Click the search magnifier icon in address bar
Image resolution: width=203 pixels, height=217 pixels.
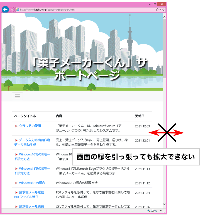tap(157, 10)
